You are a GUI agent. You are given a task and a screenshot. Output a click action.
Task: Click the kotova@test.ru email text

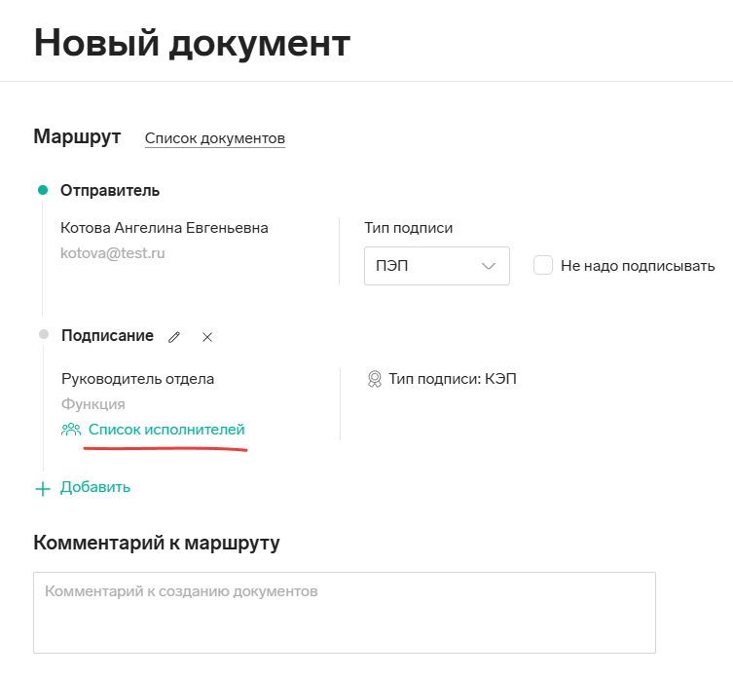coord(113,253)
